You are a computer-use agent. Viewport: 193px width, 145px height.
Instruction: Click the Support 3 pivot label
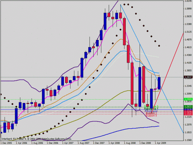pos(151,116)
